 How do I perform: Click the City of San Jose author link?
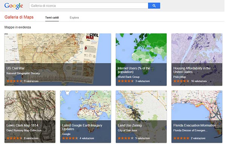click(127, 130)
